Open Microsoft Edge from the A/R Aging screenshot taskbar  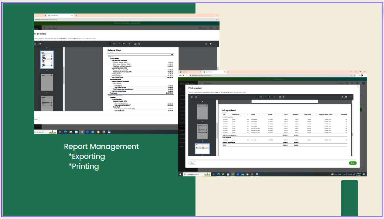pyautogui.click(x=218, y=175)
